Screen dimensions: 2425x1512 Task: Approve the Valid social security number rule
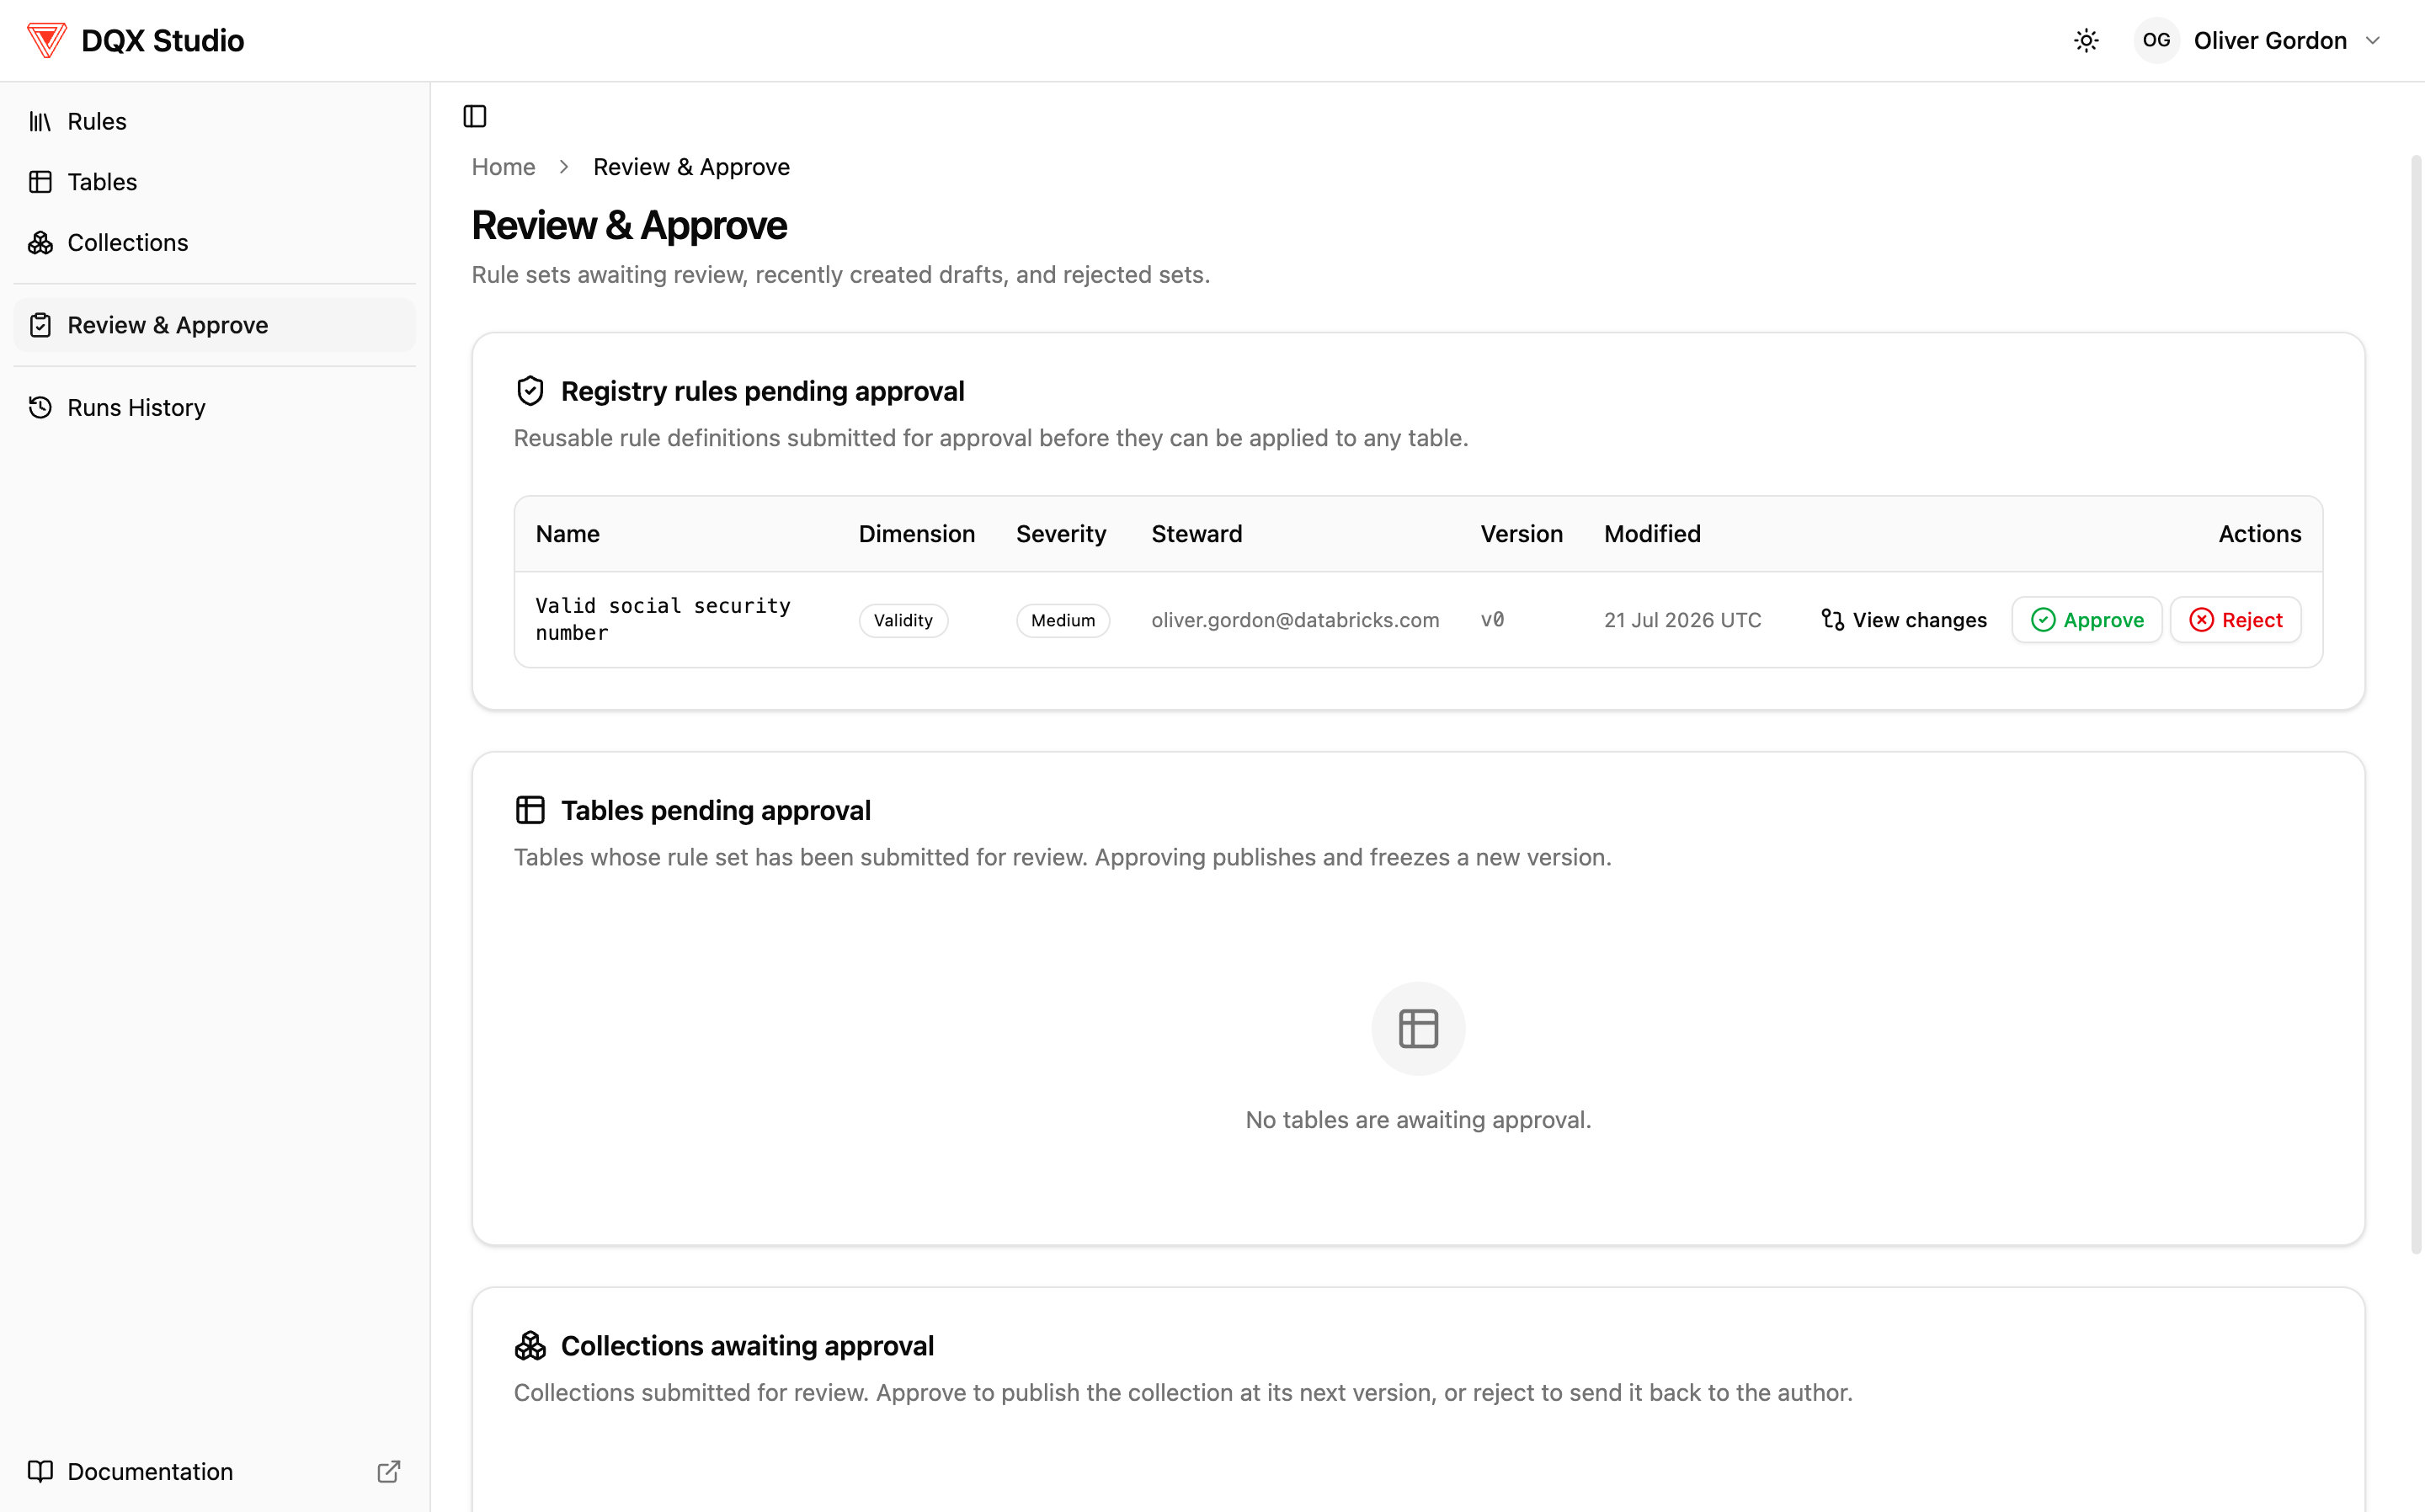coord(2087,620)
